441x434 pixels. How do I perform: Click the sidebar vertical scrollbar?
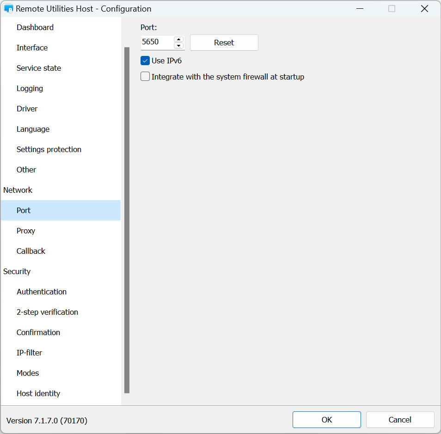pyautogui.click(x=127, y=220)
